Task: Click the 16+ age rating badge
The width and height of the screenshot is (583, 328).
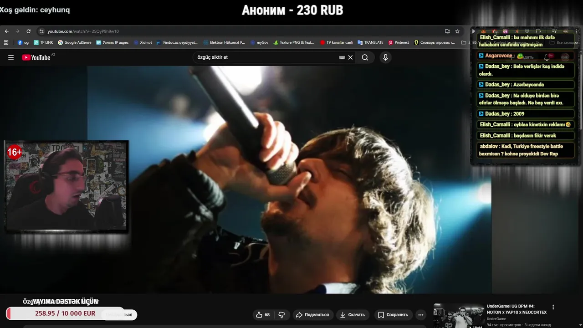Action: 15,152
